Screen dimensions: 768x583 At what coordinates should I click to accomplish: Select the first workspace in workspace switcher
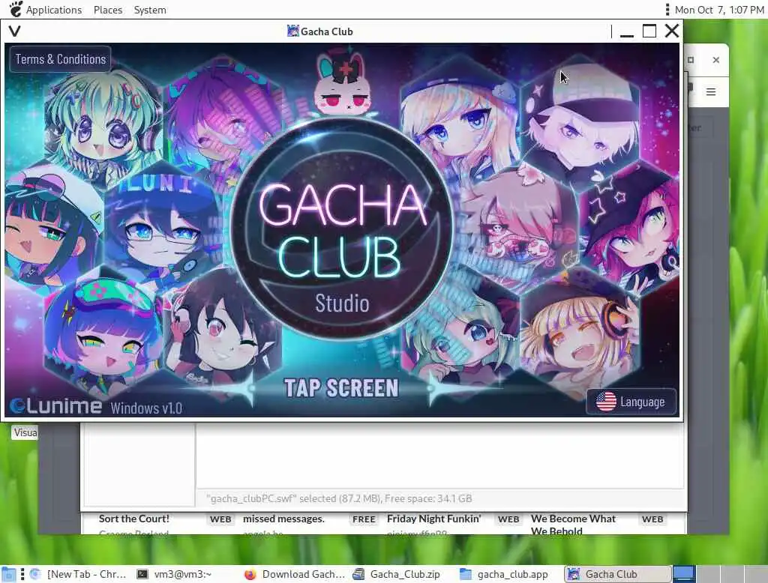pos(684,574)
